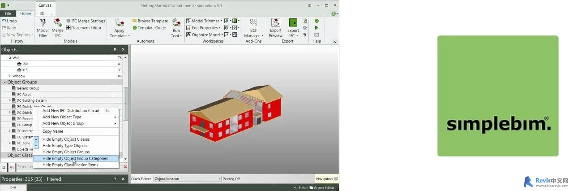Enable Hide Empty Classification Items
The height and width of the screenshot is (191, 573).
pos(76,165)
